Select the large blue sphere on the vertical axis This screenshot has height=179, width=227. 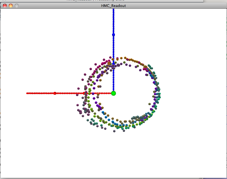click(114, 35)
